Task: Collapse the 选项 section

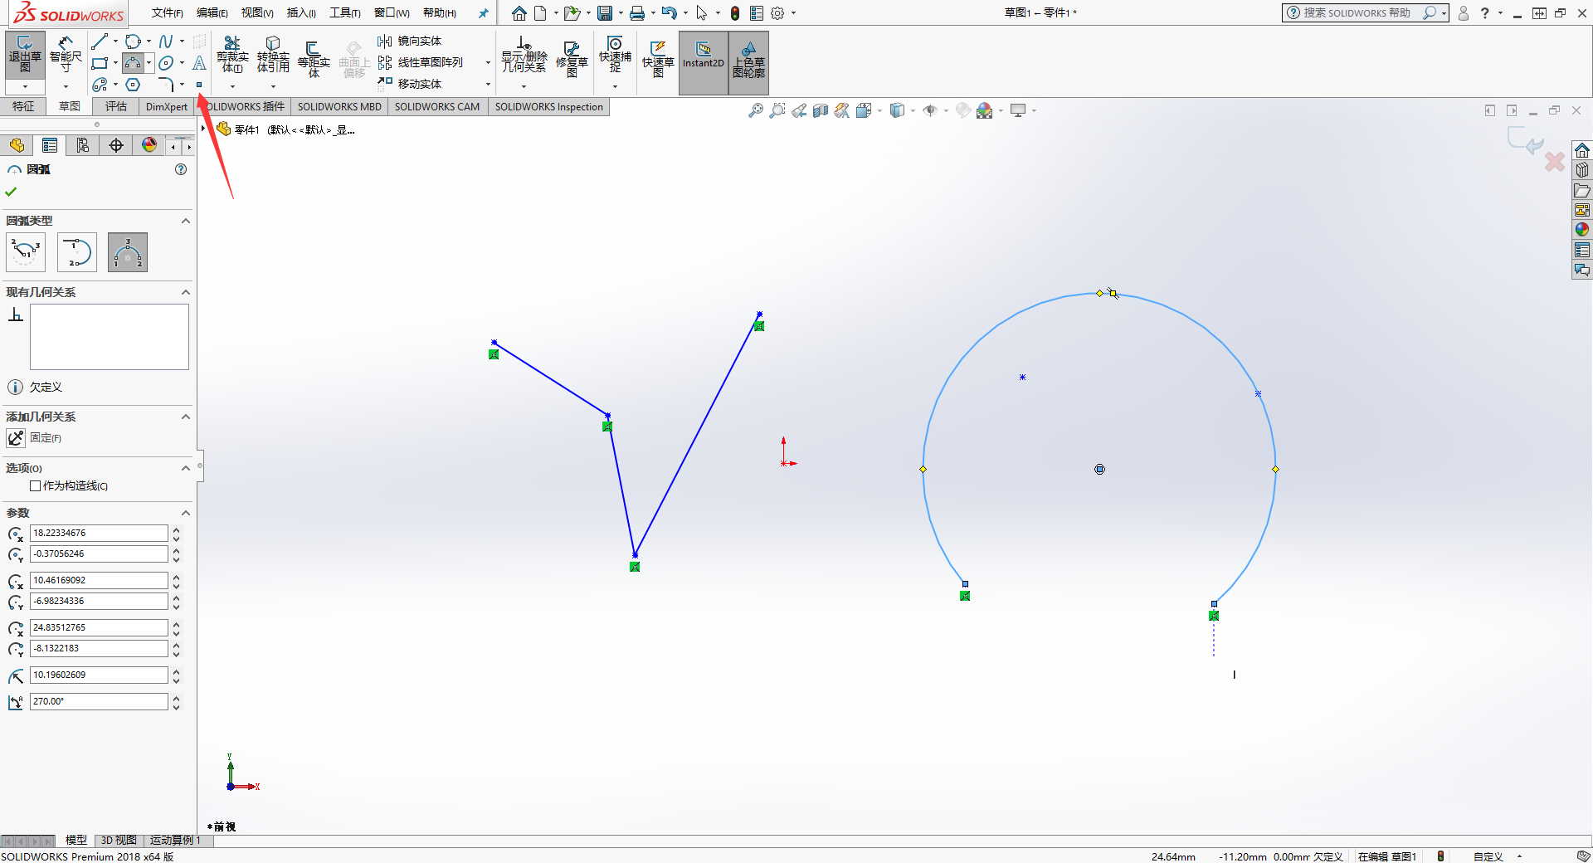Action: coord(186,468)
